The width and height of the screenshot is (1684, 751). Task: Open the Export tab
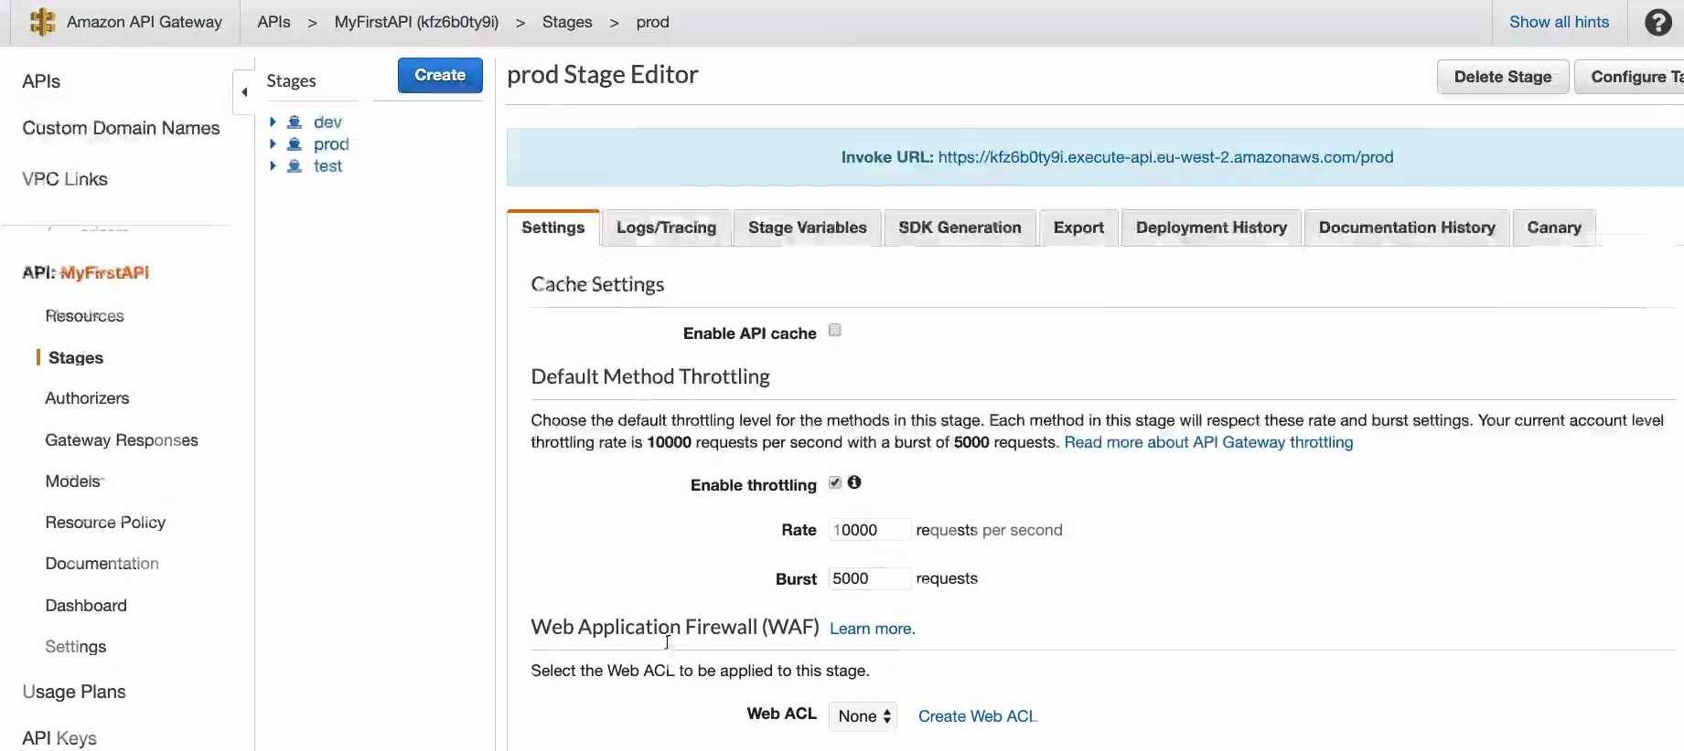(1078, 227)
